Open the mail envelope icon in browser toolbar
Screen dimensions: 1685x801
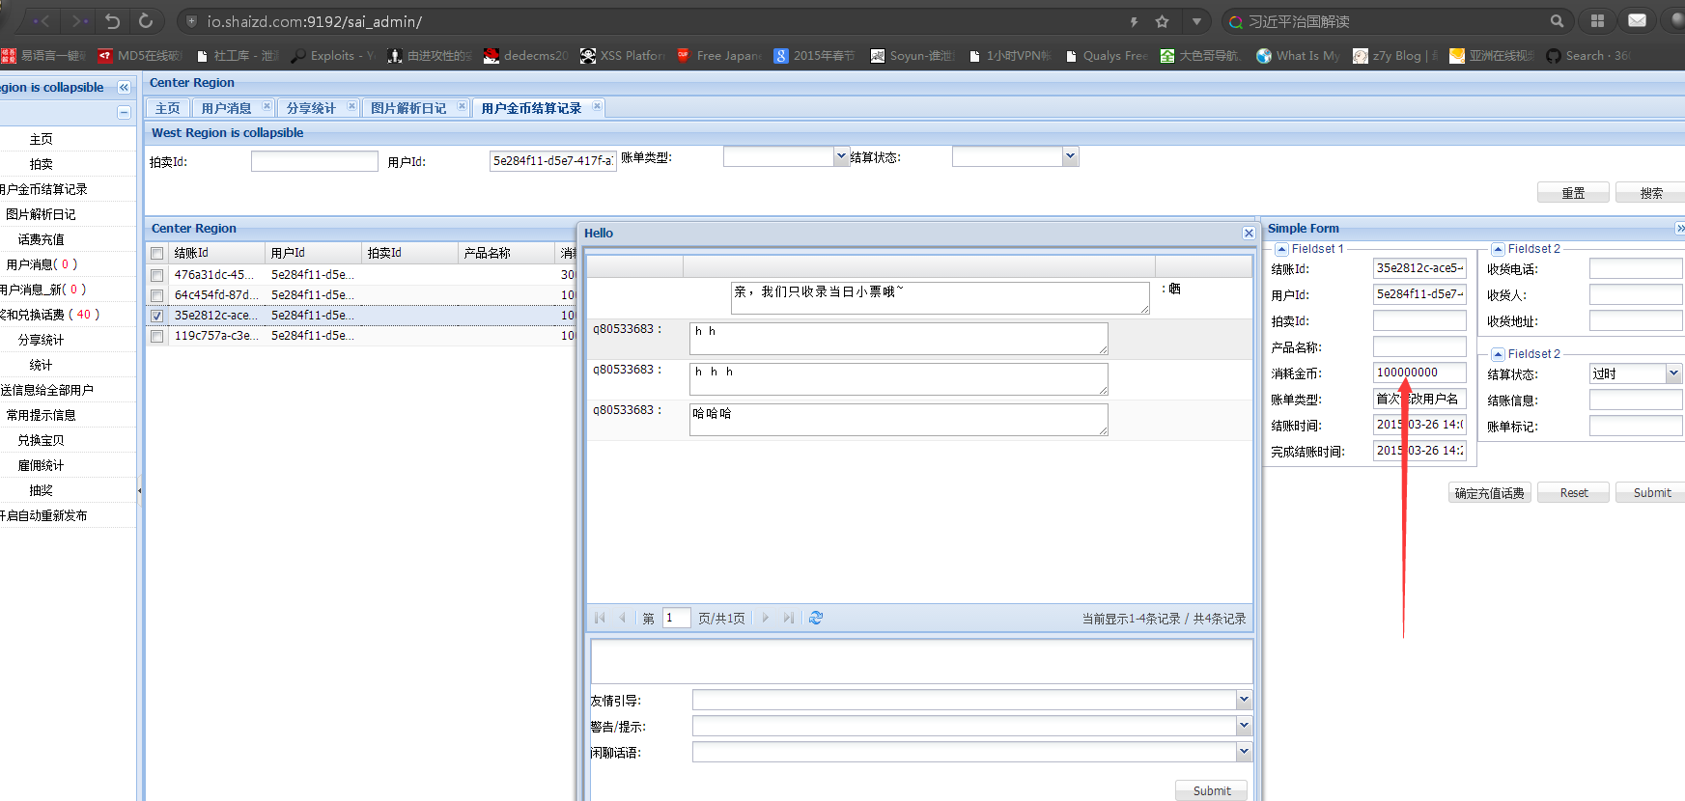1638,20
